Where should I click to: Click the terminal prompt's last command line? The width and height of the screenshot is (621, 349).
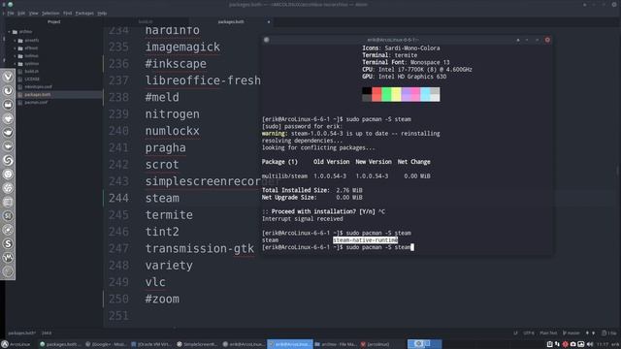click(x=338, y=247)
